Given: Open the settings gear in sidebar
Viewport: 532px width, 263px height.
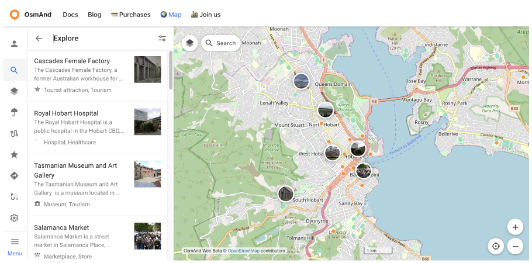Looking at the screenshot, I should click(15, 217).
